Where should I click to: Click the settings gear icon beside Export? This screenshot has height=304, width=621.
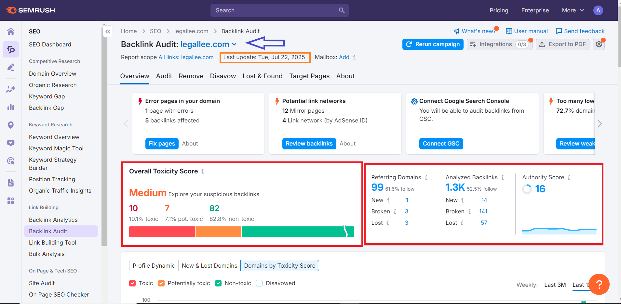click(599, 44)
